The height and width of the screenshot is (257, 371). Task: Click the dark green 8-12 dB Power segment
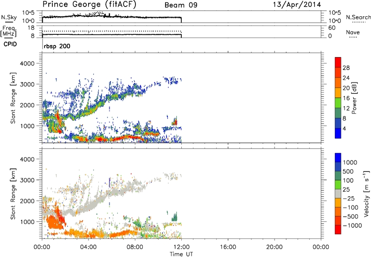click(338, 113)
